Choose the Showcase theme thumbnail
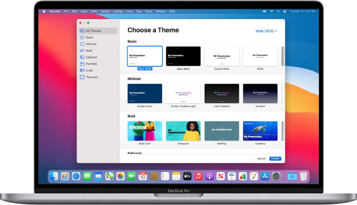Screen dimensions: 357x205 coord(183,131)
